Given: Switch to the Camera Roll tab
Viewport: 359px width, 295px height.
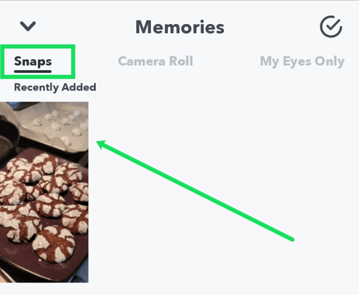Looking at the screenshot, I should pyautogui.click(x=156, y=61).
